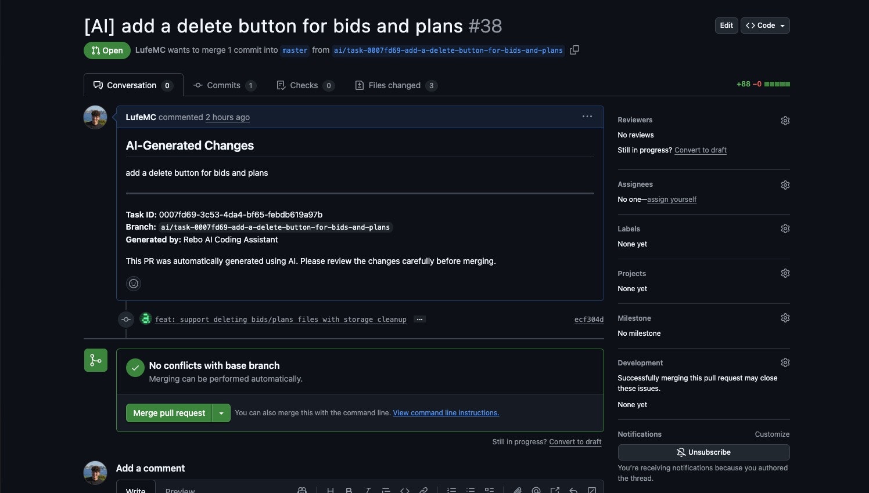
Task: Open the Commits tab
Action: 225,85
